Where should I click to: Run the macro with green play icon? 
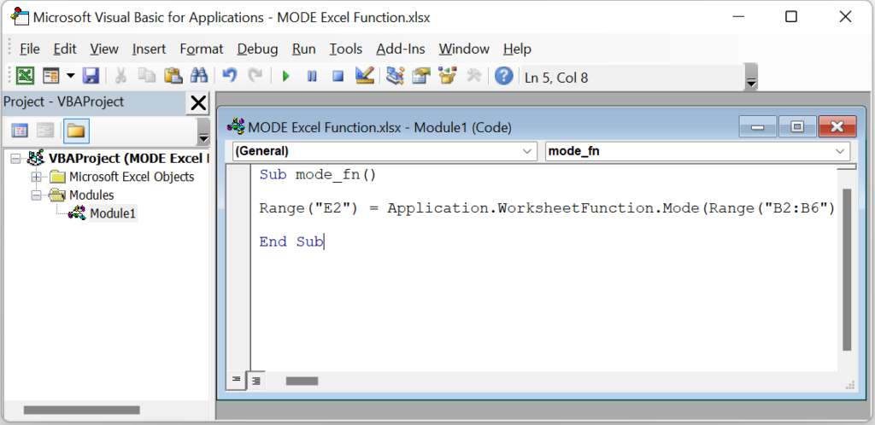coord(285,76)
